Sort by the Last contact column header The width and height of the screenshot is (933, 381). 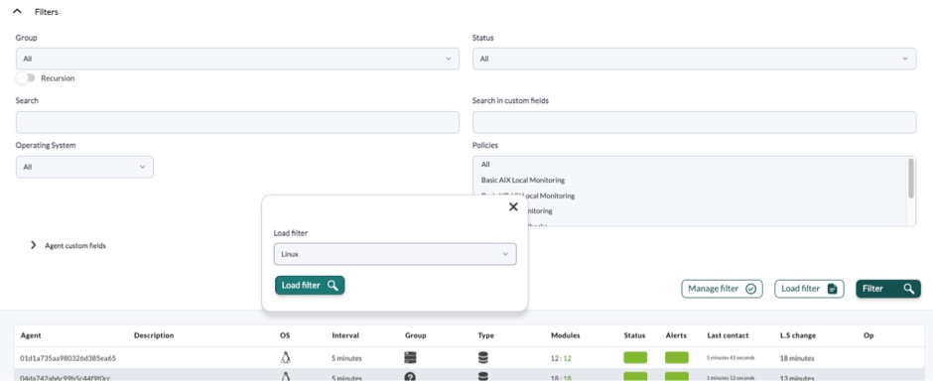pyautogui.click(x=728, y=335)
